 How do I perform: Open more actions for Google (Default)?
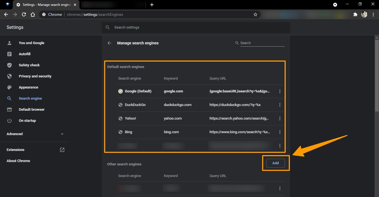point(280,91)
